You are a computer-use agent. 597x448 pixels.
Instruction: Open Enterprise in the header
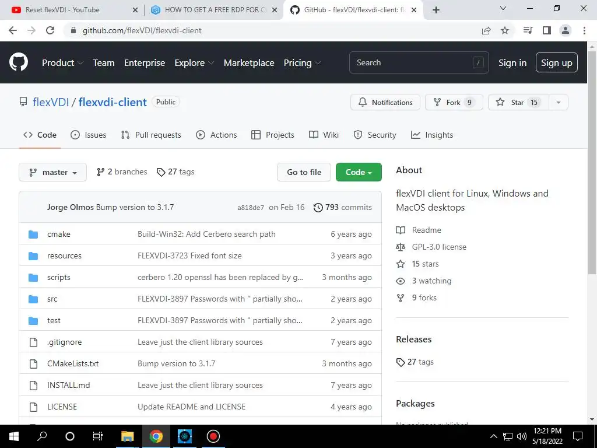point(145,63)
